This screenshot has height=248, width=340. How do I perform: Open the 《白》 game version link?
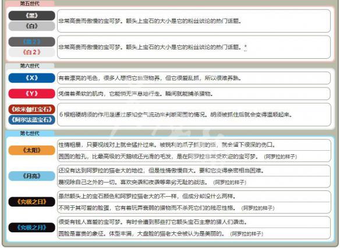(x=31, y=26)
